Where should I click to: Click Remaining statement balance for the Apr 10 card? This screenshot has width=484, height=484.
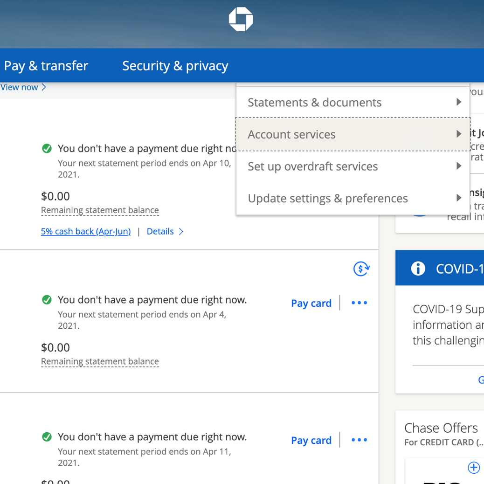pyautogui.click(x=100, y=210)
